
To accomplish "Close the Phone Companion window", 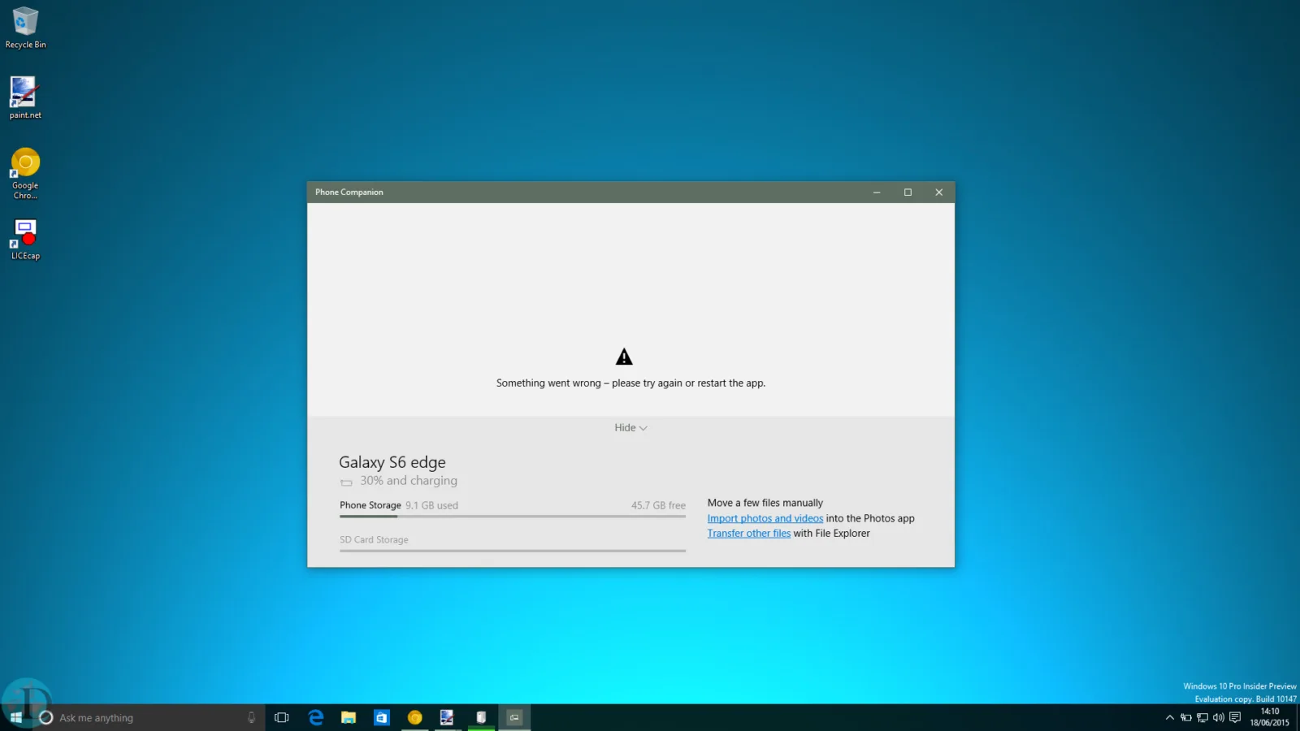I will [938, 192].
